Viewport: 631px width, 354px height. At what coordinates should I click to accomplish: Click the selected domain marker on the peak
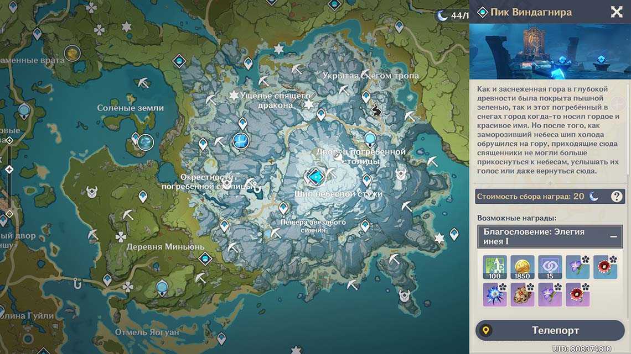click(316, 177)
